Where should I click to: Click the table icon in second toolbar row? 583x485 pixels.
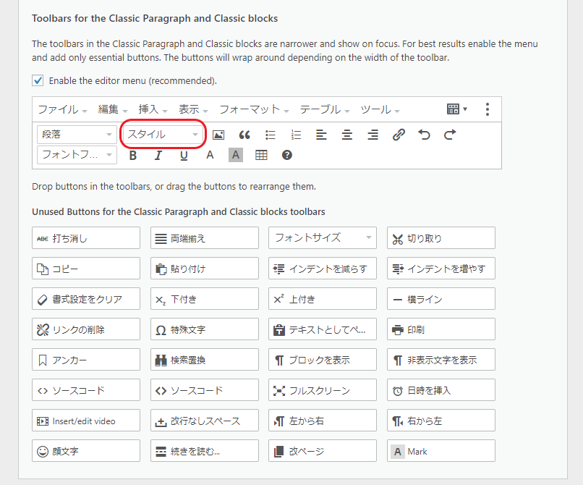[261, 155]
